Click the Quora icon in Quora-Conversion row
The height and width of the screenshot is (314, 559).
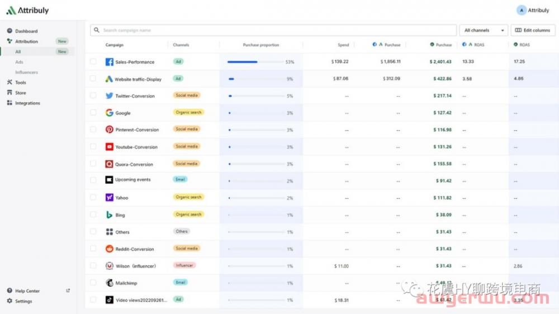tap(109, 164)
